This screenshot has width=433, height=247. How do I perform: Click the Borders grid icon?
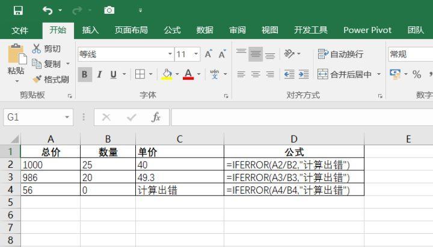(140, 74)
